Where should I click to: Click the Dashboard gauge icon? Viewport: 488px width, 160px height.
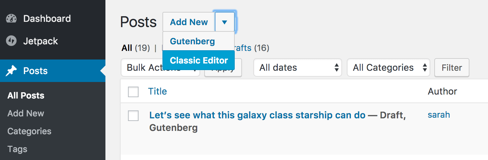[11, 19]
